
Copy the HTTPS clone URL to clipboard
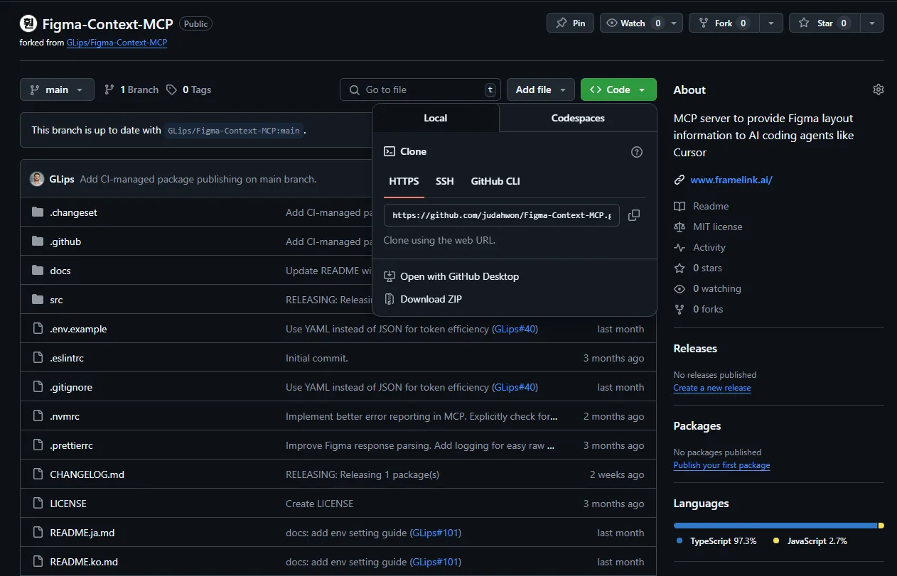634,215
